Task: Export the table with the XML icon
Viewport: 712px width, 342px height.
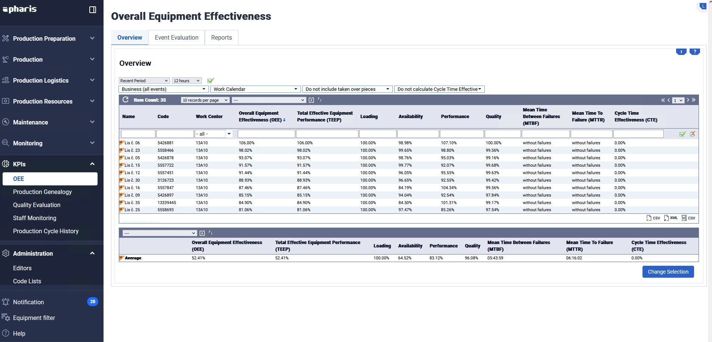Action: tap(671, 218)
